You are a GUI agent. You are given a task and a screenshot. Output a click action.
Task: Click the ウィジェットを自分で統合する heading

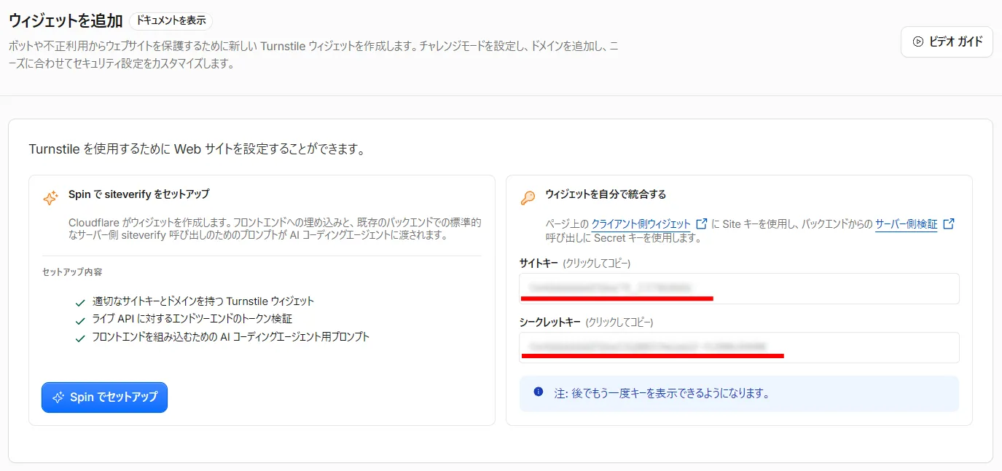(x=606, y=194)
